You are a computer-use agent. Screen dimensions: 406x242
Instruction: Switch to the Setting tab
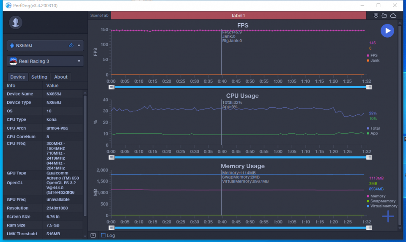pos(39,77)
